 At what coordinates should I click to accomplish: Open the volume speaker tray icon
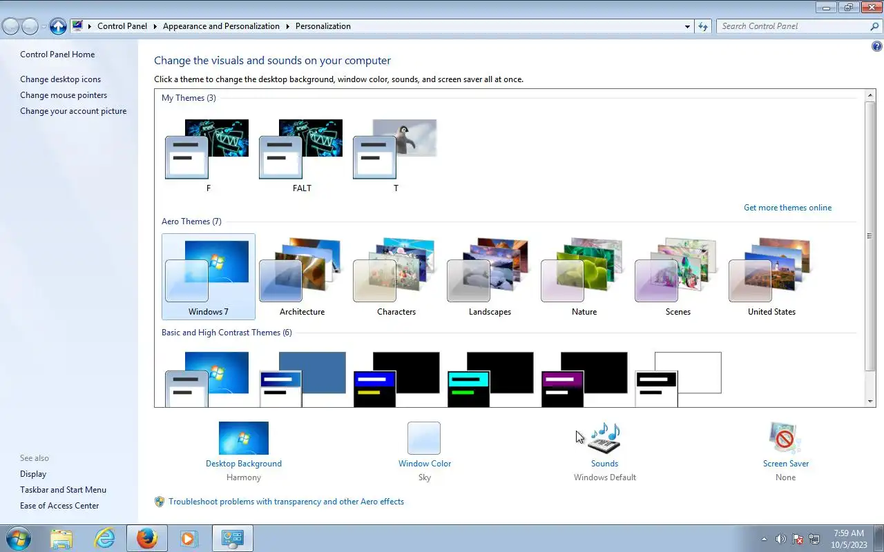click(x=781, y=539)
